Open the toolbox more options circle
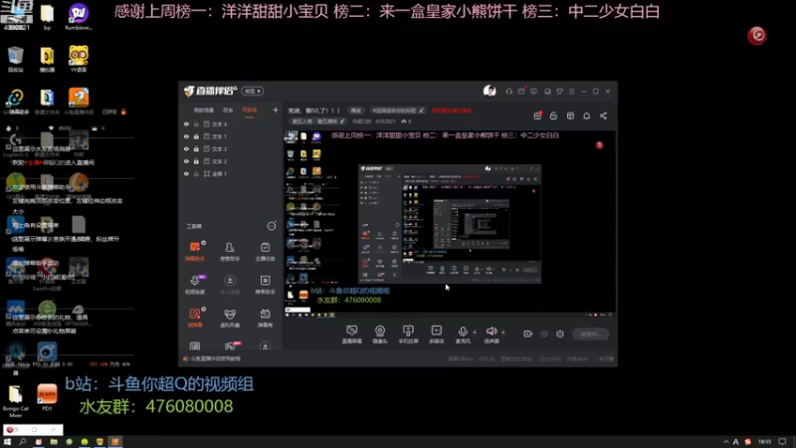 [x=271, y=226]
